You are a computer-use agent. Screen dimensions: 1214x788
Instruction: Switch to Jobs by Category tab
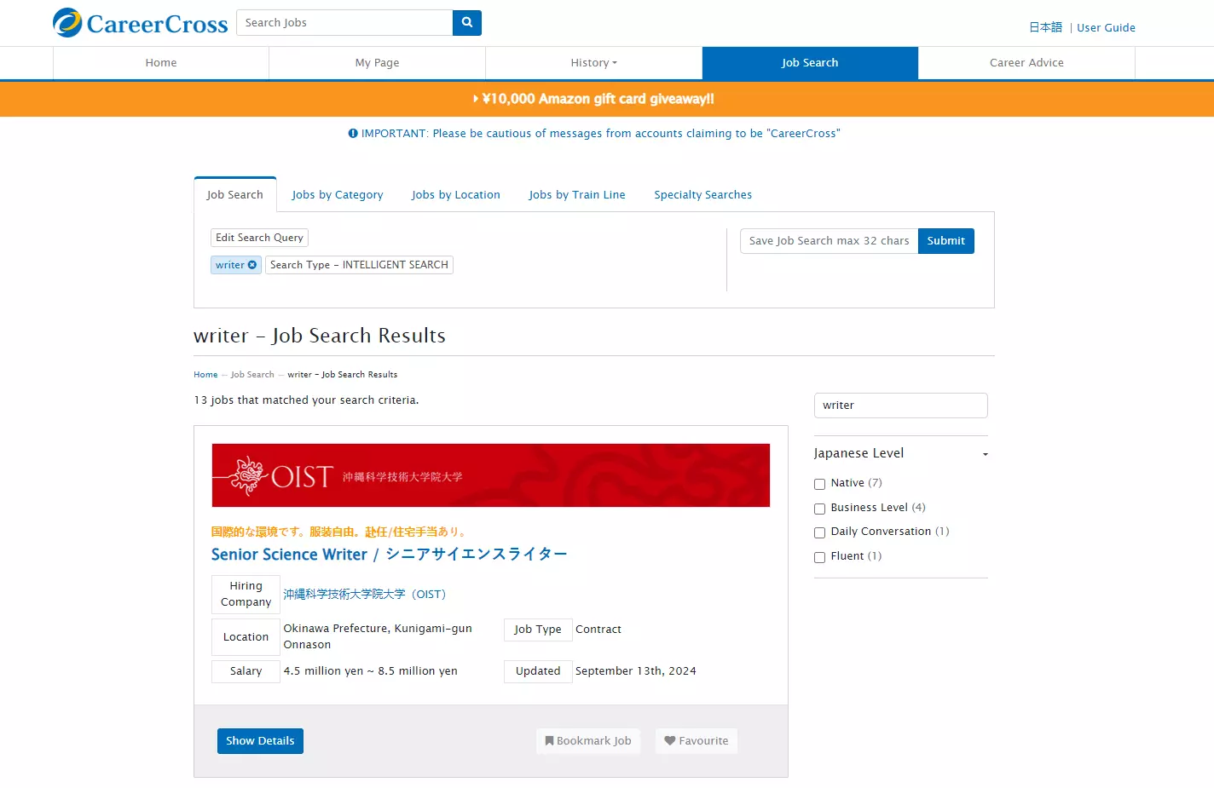tap(338, 195)
